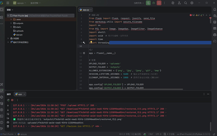
Task: Select the app.py editor tab
Action: [86, 9]
